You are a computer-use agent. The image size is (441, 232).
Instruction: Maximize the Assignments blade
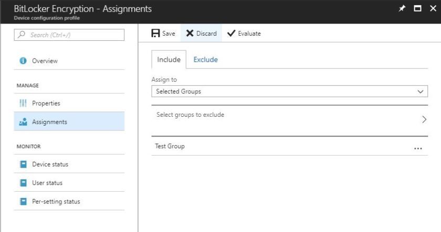(418, 8)
